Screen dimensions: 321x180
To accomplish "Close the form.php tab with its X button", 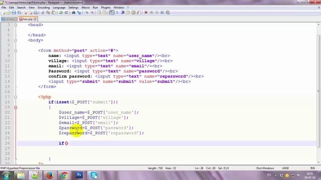I will pyautogui.click(x=35, y=19).
